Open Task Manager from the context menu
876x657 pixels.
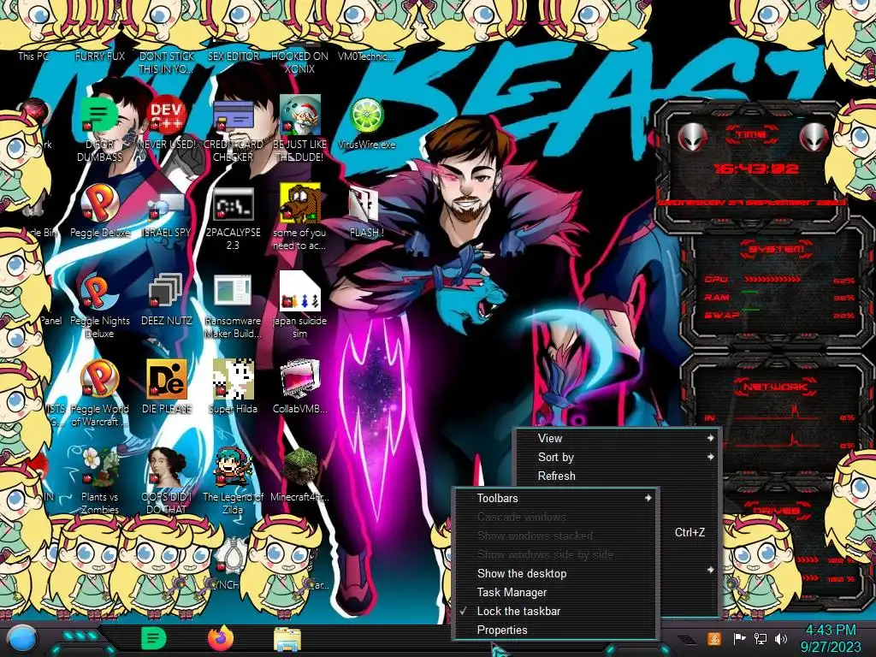click(x=555, y=592)
